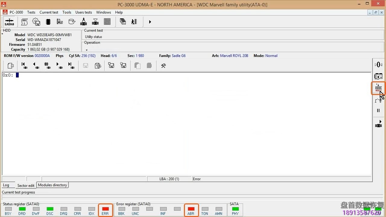
Task: Expand the main toolbar overflow arrow
Action: point(150,22)
